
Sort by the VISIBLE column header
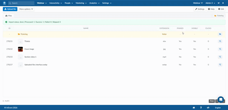(x=195, y=28)
